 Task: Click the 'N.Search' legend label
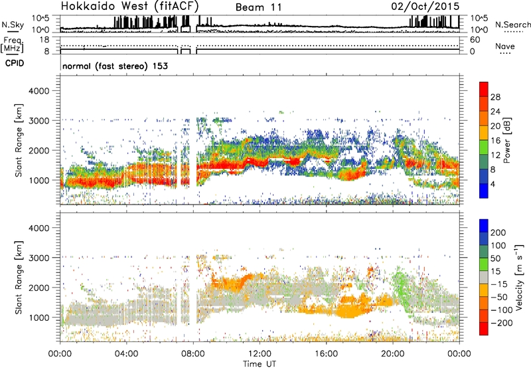pos(513,25)
